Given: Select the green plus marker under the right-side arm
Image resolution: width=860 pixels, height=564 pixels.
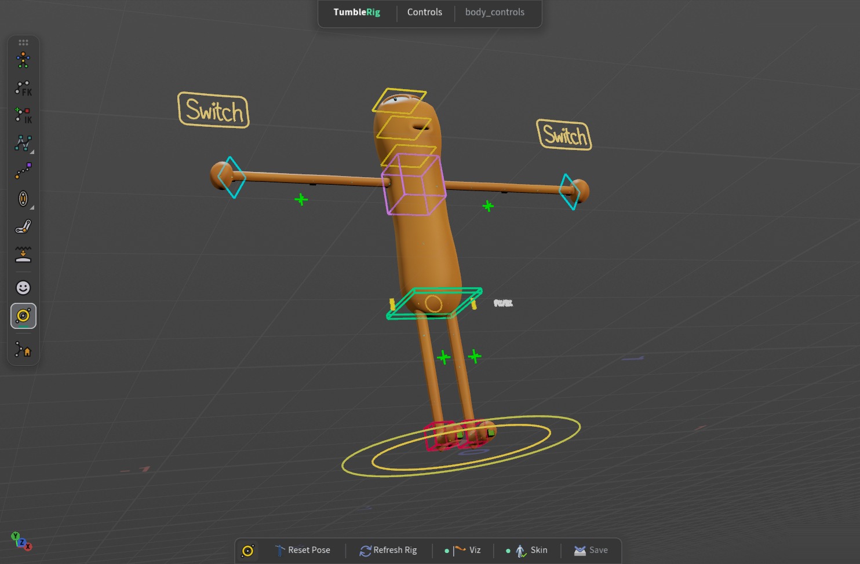Looking at the screenshot, I should click(x=488, y=206).
